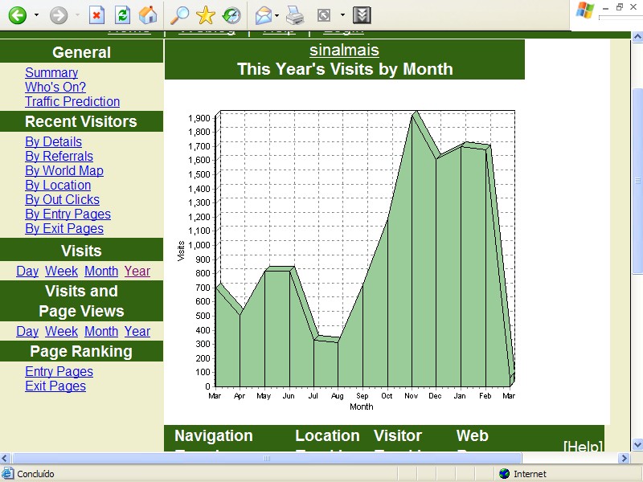Click the vertical scrollbar up arrow
Screen dimensions: 643x482
coord(637,37)
